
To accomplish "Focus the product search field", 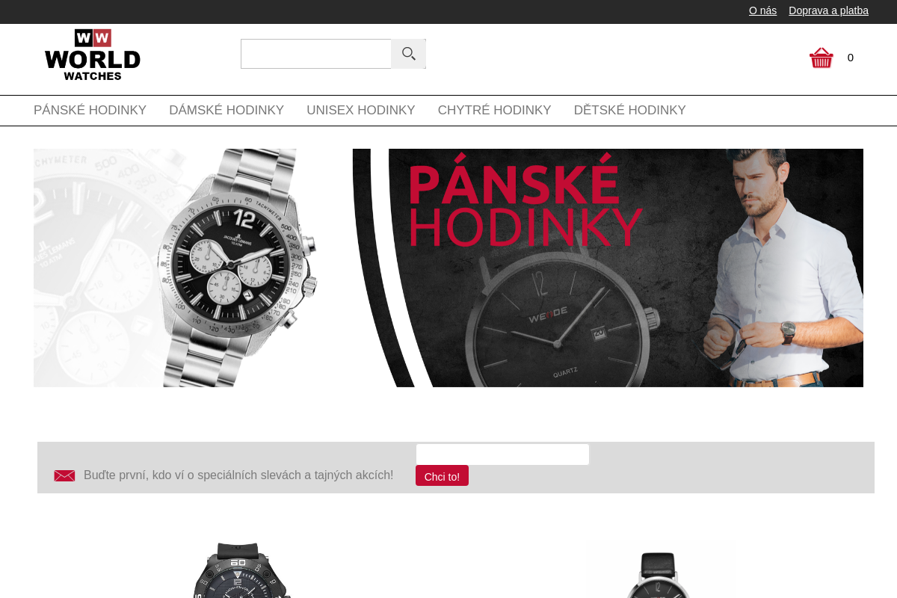I will click(316, 54).
